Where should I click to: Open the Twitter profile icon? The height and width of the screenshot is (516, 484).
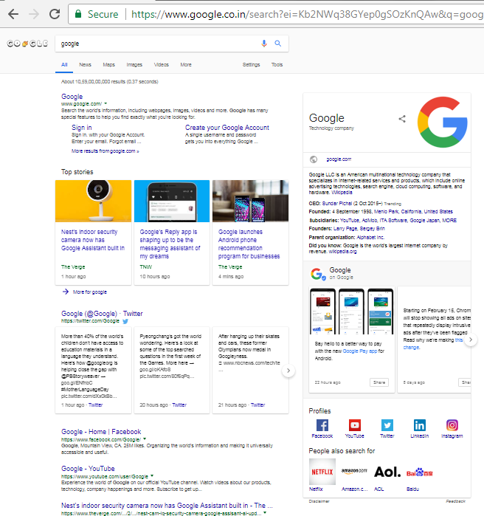pyautogui.click(x=387, y=425)
